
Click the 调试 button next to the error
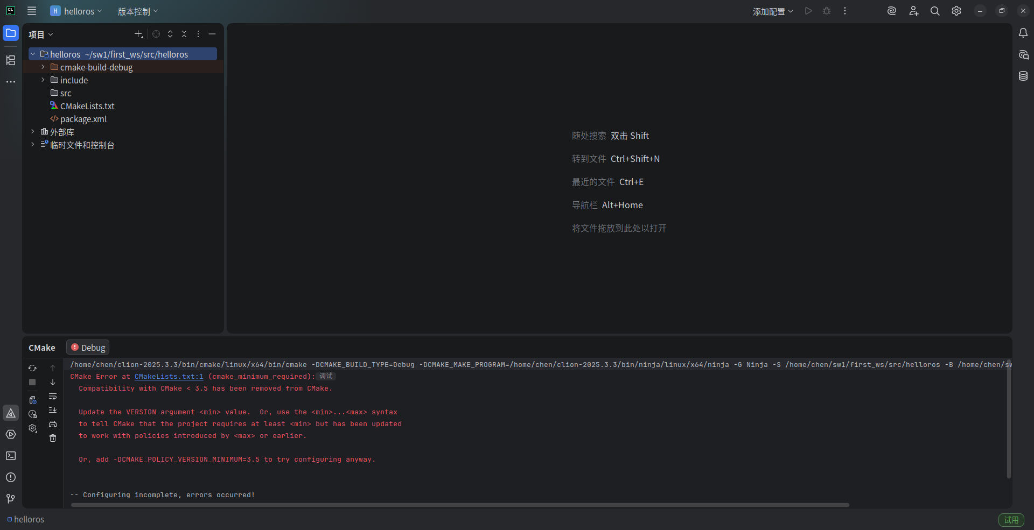click(x=326, y=376)
